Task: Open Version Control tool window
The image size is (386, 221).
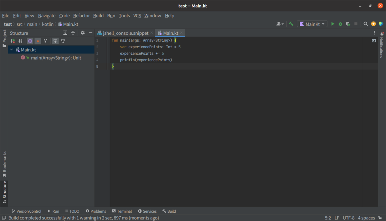Action: pyautogui.click(x=26, y=211)
